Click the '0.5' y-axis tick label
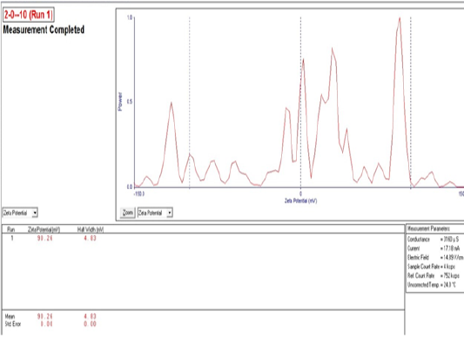The image size is (464, 338). [x=130, y=102]
